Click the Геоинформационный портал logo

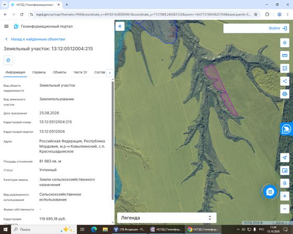(x=43, y=27)
